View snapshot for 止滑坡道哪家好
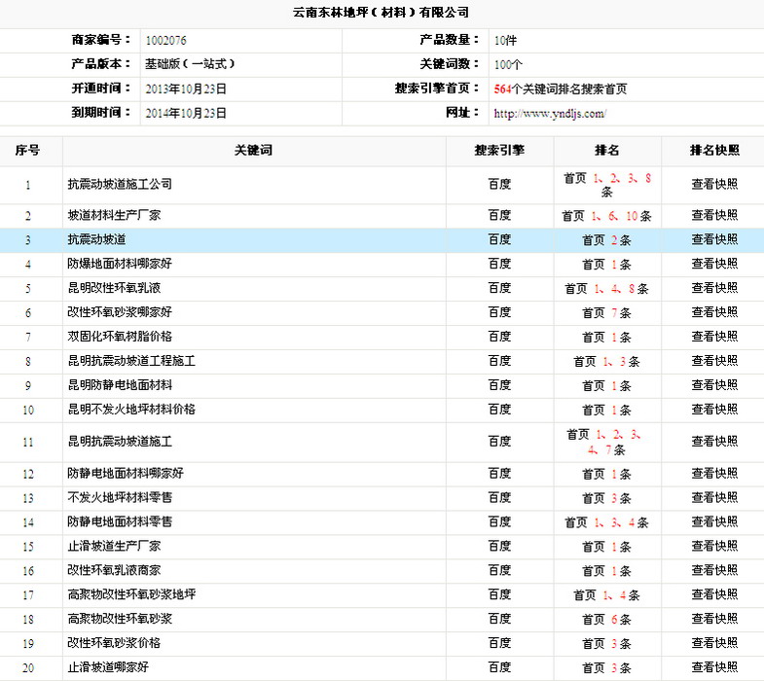Screen dimensions: 764x681 coord(714,667)
